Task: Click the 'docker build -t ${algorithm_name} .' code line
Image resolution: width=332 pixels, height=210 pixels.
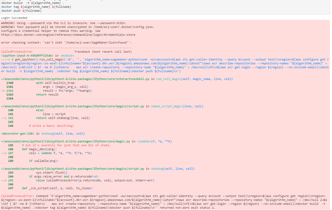Action: [33, 3]
